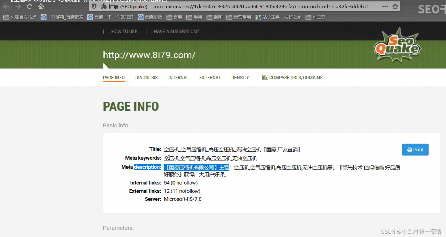Open page actions three-dot menu
Screen dimensions: 446x237
385,7
